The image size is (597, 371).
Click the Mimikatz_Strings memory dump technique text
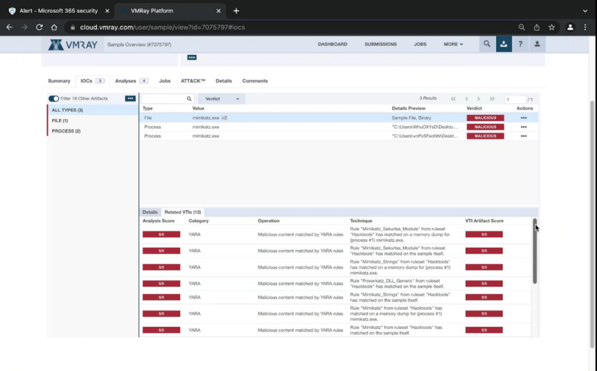pos(400,267)
